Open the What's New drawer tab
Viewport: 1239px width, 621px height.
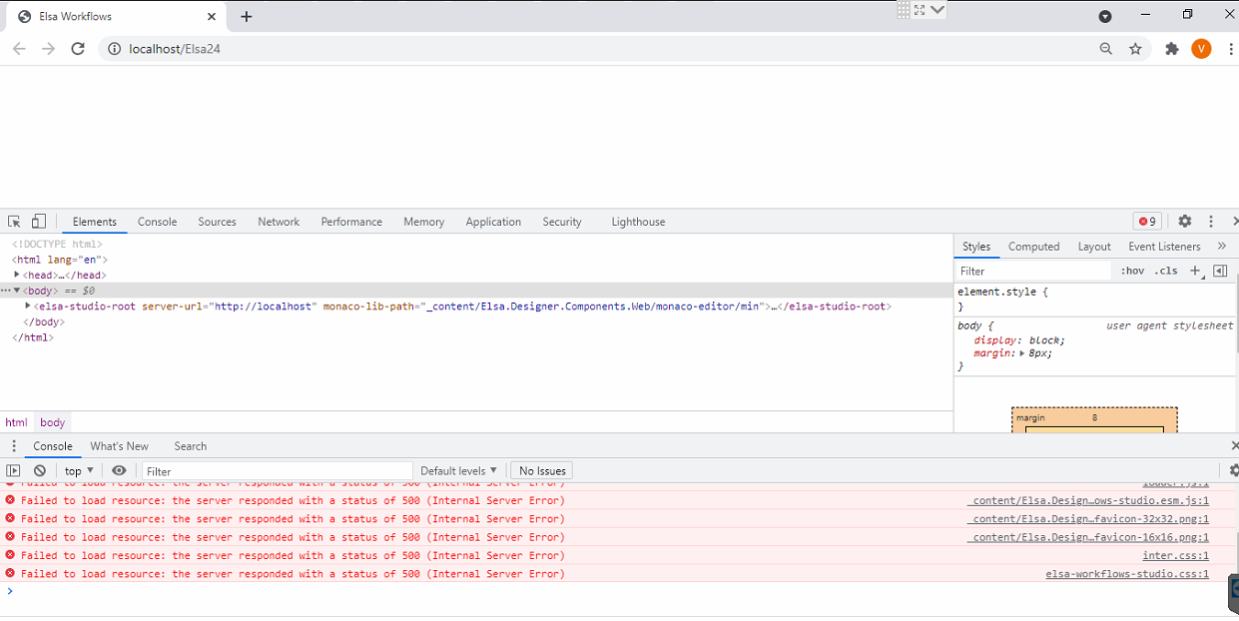119,446
